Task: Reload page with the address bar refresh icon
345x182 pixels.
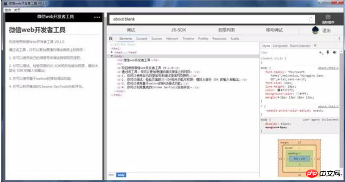Action: 311,19
